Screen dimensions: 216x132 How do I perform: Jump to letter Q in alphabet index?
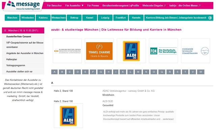pos(162,72)
